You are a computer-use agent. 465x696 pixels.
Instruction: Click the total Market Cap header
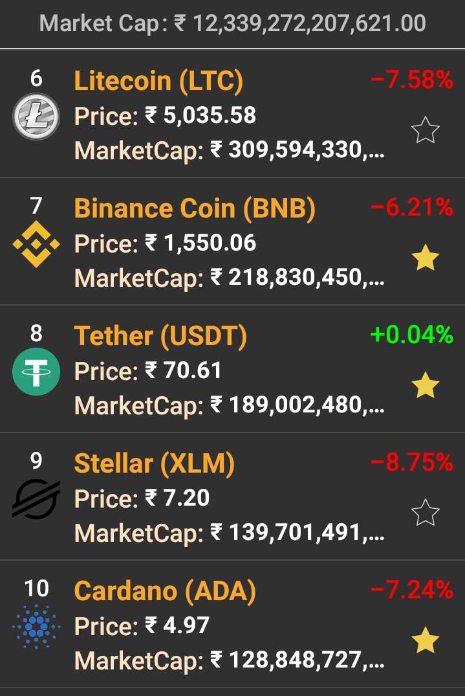[x=232, y=24]
